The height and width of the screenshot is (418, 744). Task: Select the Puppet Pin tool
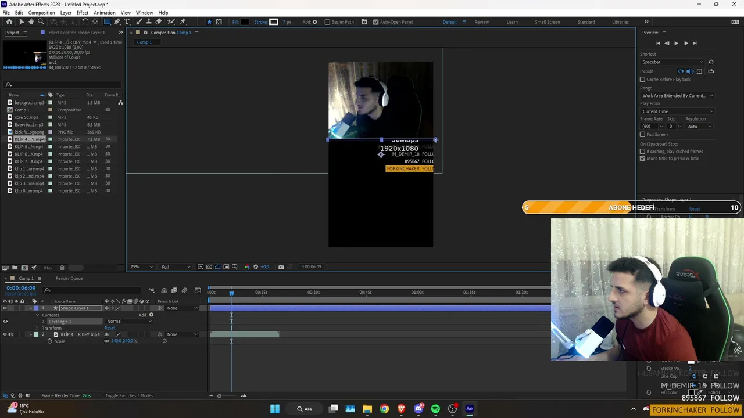183,21
